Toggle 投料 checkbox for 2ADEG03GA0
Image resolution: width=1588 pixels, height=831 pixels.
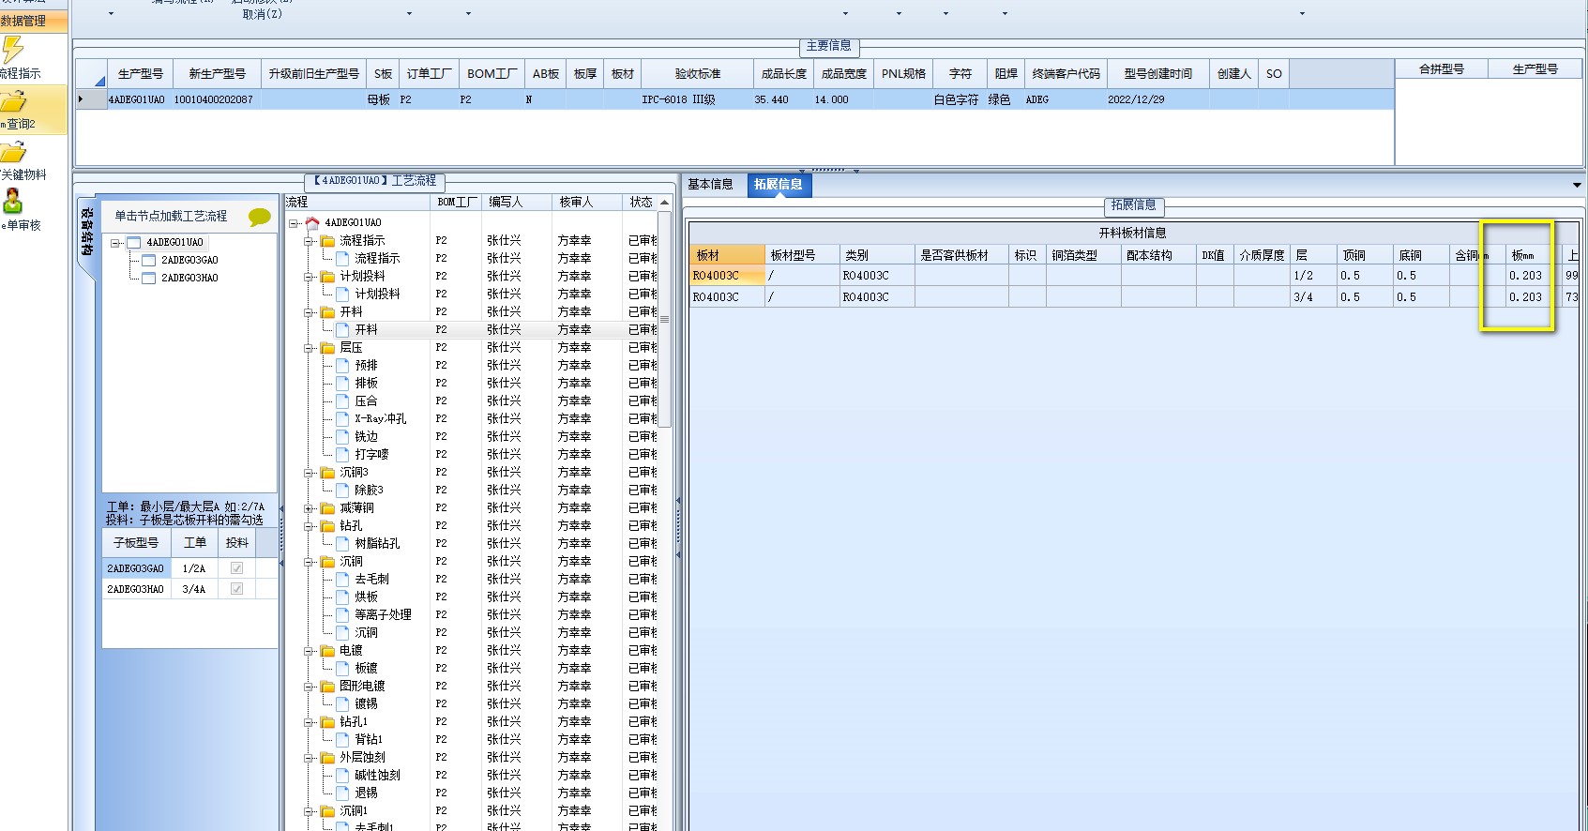click(236, 568)
